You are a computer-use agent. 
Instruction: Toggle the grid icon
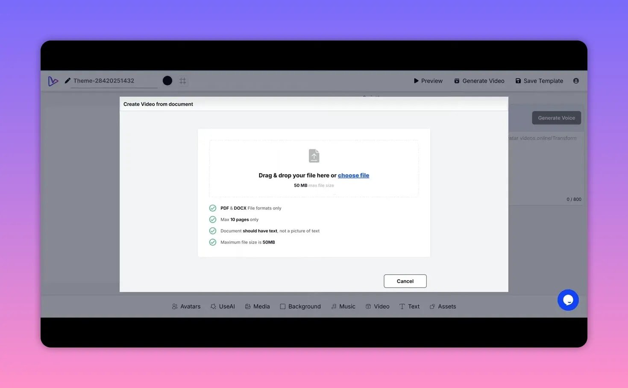click(183, 81)
